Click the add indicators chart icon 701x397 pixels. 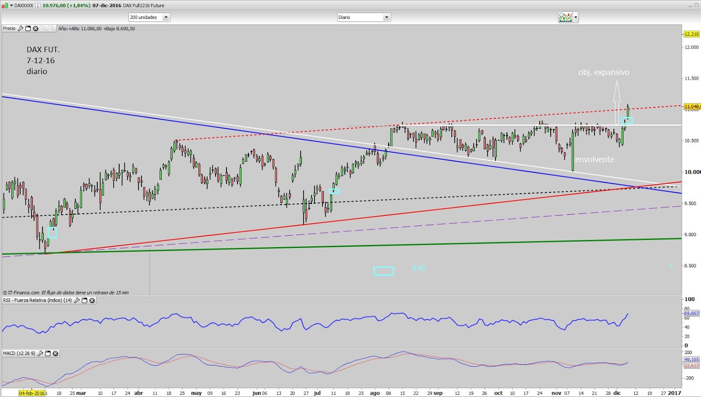[565, 17]
